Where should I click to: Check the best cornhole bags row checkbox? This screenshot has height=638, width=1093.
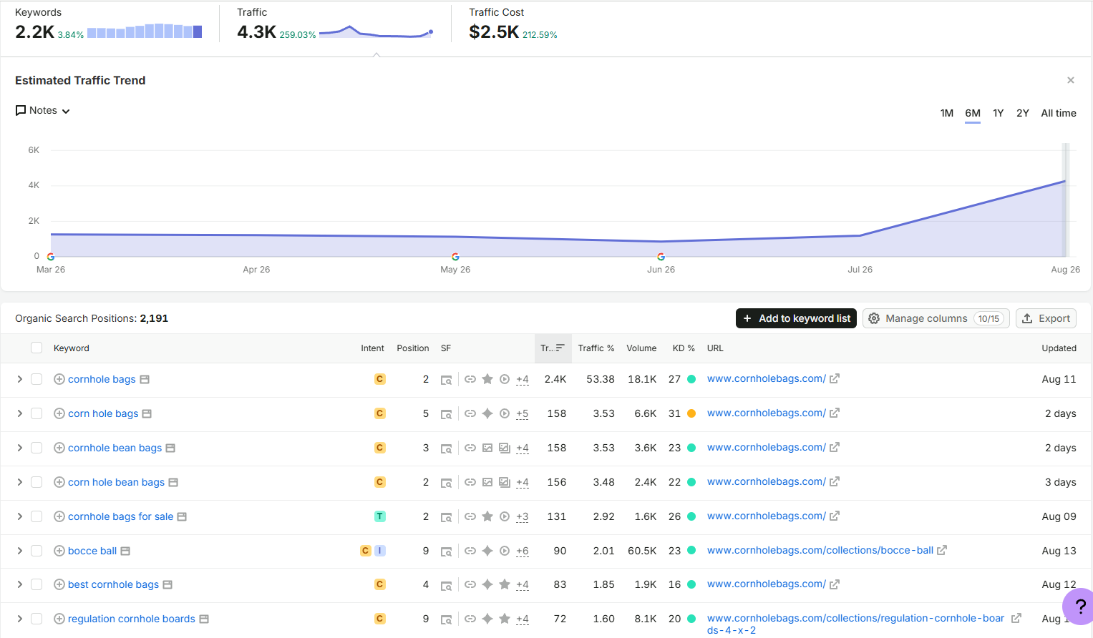point(37,584)
